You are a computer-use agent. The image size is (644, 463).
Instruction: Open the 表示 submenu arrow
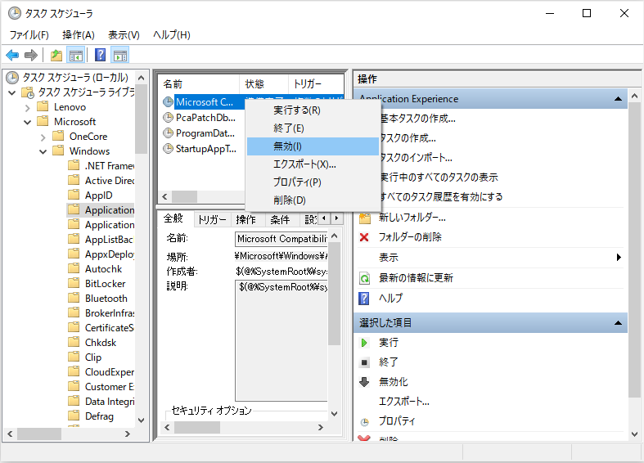[619, 258]
